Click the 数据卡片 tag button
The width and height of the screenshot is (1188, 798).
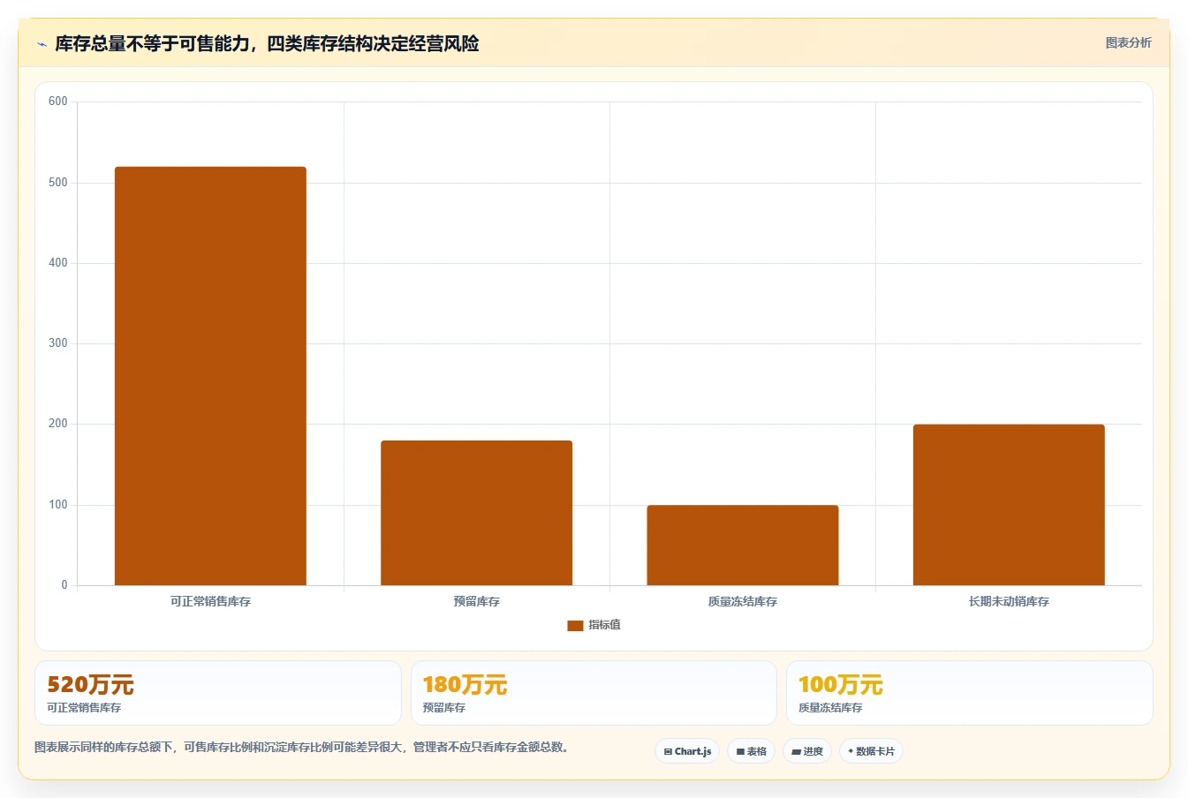[871, 751]
